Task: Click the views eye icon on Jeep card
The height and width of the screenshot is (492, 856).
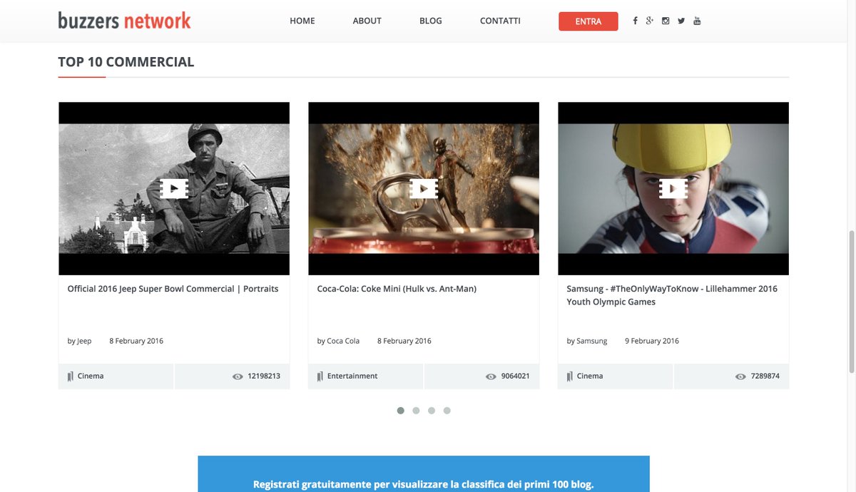Action: (x=238, y=376)
